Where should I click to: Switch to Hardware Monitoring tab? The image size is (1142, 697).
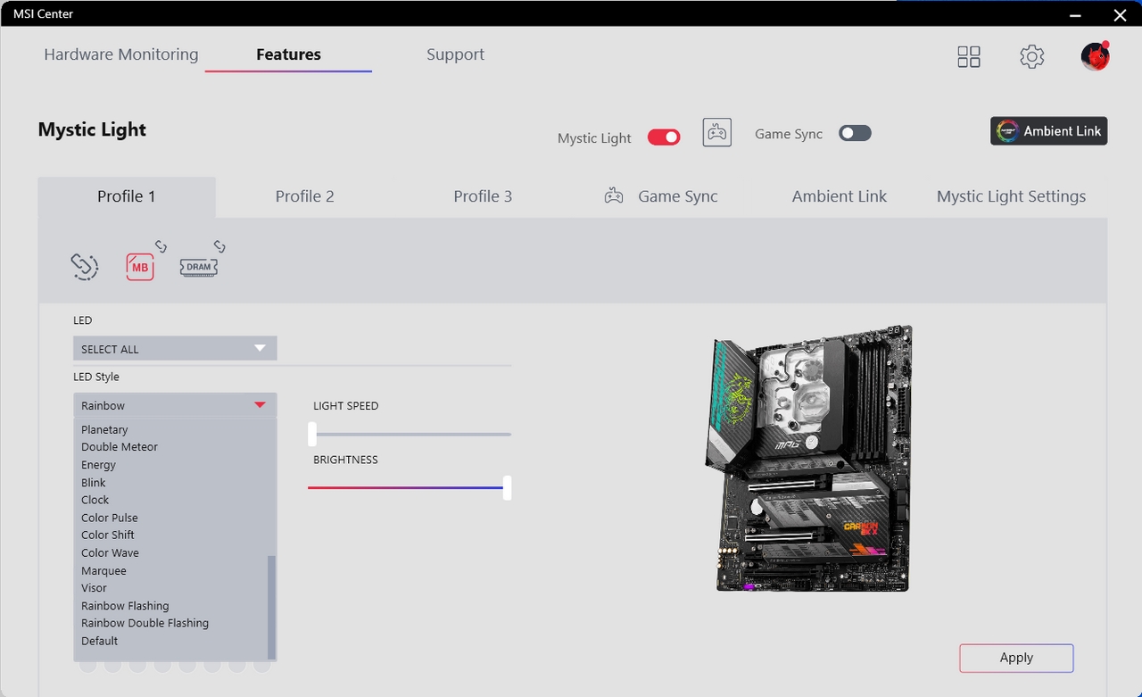[121, 54]
